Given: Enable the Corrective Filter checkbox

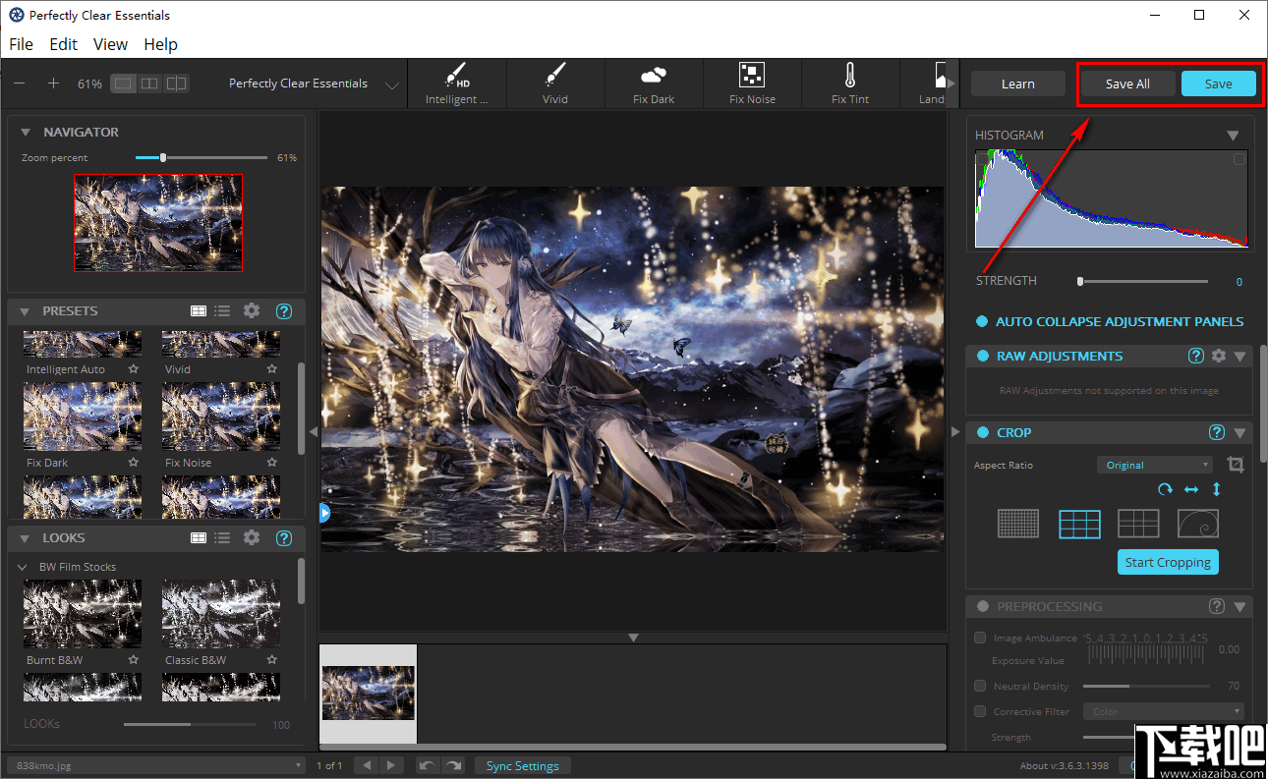Looking at the screenshot, I should 980,711.
